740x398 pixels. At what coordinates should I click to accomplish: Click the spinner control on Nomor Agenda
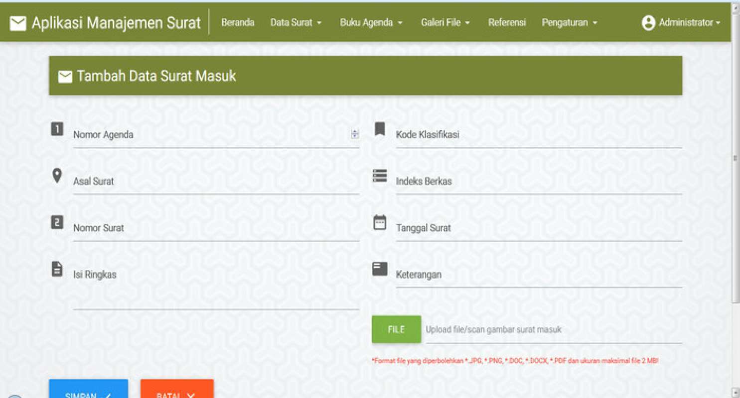coord(354,132)
